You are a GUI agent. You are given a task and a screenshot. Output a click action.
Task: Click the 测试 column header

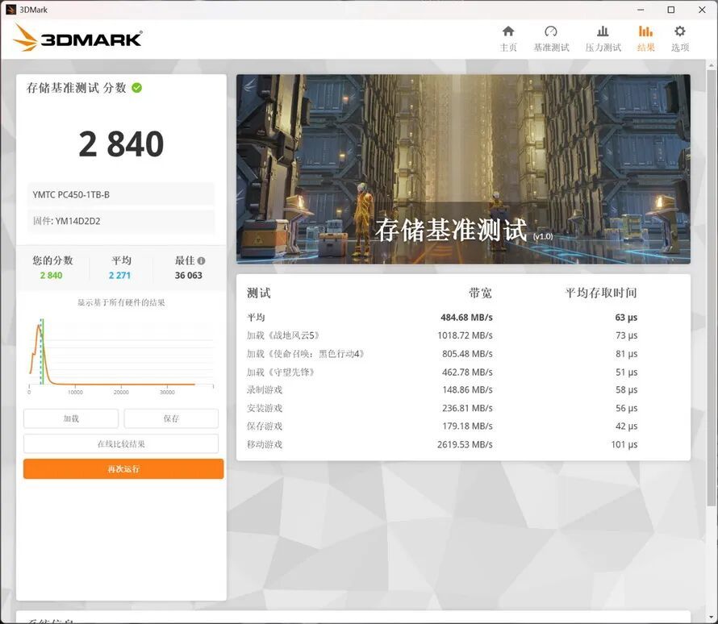pyautogui.click(x=259, y=293)
